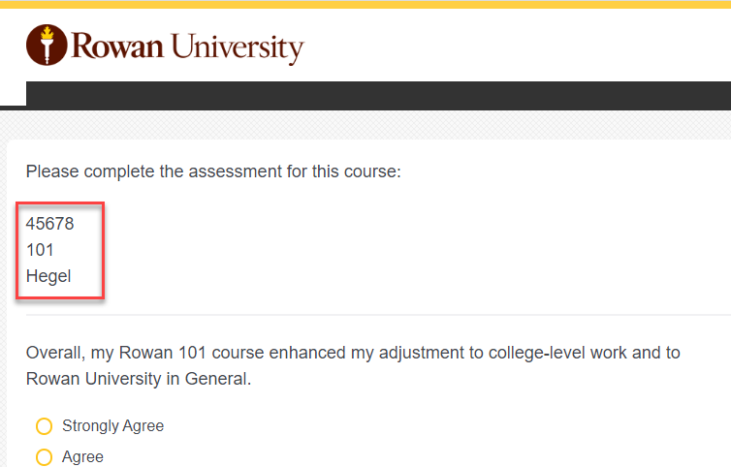Click the course number 45678
Viewport: 731px width, 467px height.
(x=49, y=224)
